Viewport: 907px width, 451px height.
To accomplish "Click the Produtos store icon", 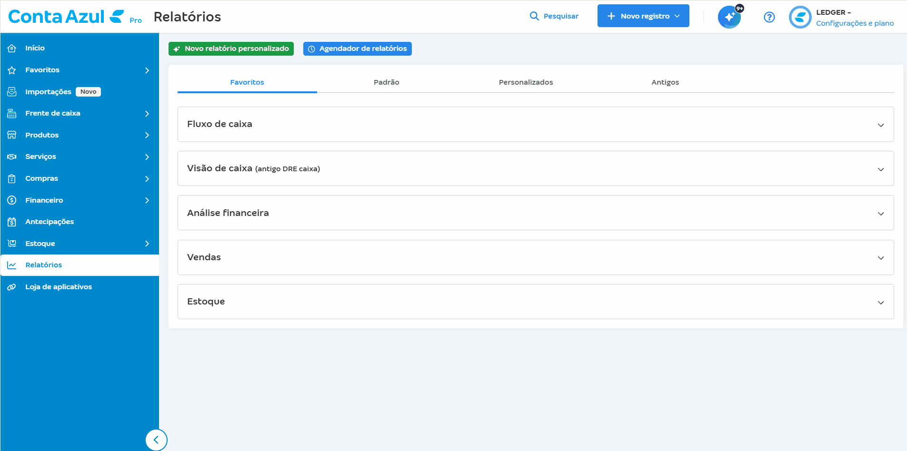I will (x=12, y=135).
